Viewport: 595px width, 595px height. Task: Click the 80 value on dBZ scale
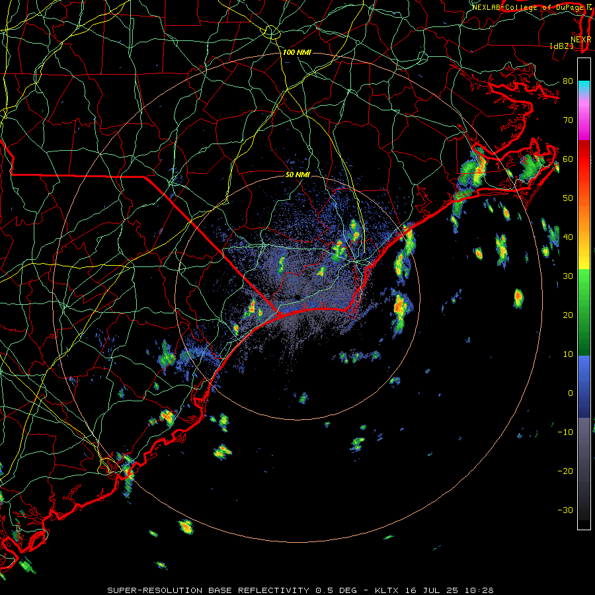(568, 81)
